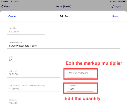Select the Item No. field SP38621

(x=26, y=31)
